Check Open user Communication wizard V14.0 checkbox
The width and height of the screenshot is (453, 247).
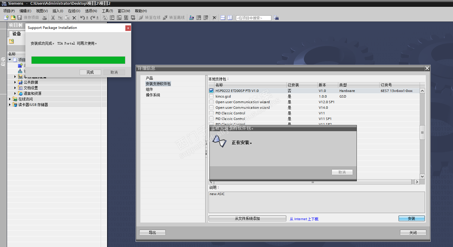211,108
